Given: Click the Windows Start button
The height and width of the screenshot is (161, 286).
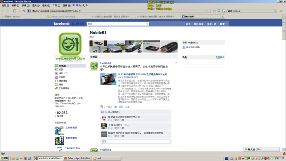Looking at the screenshot, I should pyautogui.click(x=4, y=158).
